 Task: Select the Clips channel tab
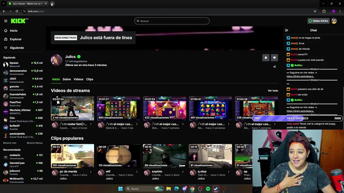89,79
